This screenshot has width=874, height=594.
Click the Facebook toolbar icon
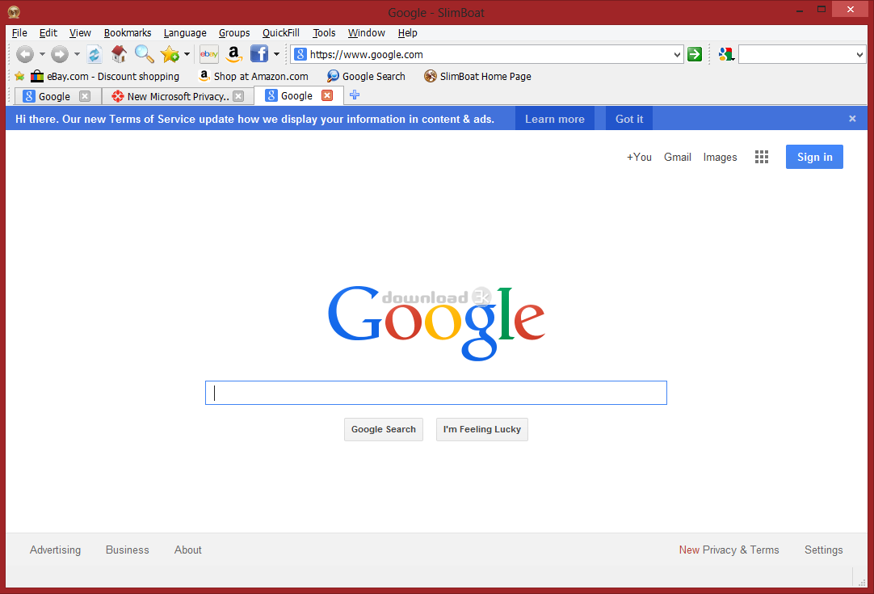click(258, 54)
